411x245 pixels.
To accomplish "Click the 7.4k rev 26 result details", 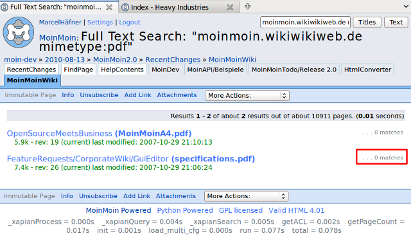I will (x=113, y=167).
